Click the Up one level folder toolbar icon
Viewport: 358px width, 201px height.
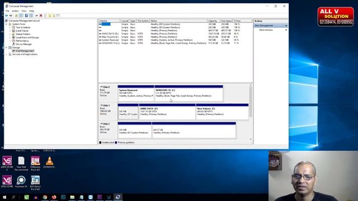point(16,16)
